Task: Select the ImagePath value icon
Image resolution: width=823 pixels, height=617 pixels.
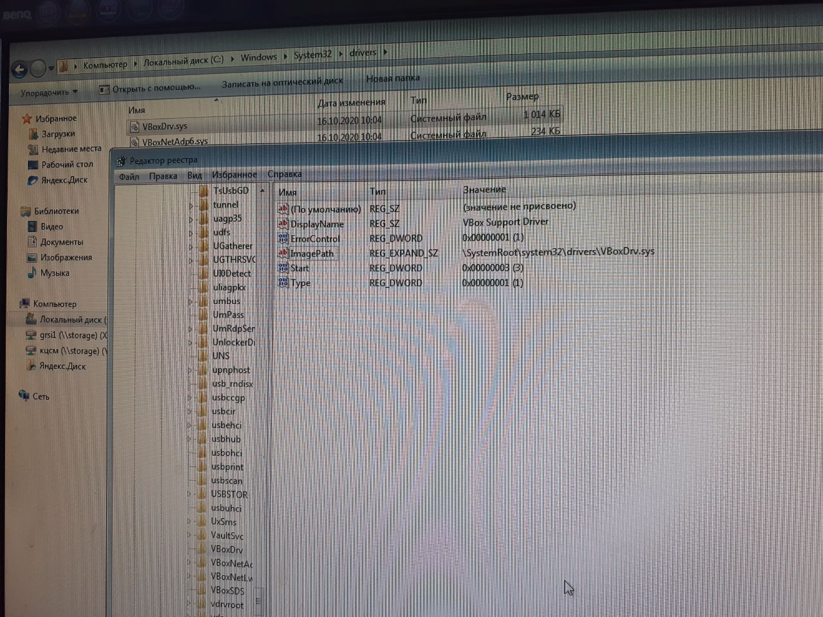Action: point(283,253)
